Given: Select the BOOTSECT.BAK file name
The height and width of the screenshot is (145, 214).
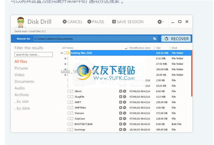Looking at the screenshot, I should click(84, 124).
